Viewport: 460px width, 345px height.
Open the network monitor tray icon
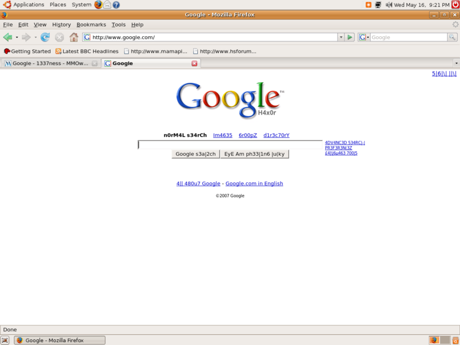(x=378, y=5)
